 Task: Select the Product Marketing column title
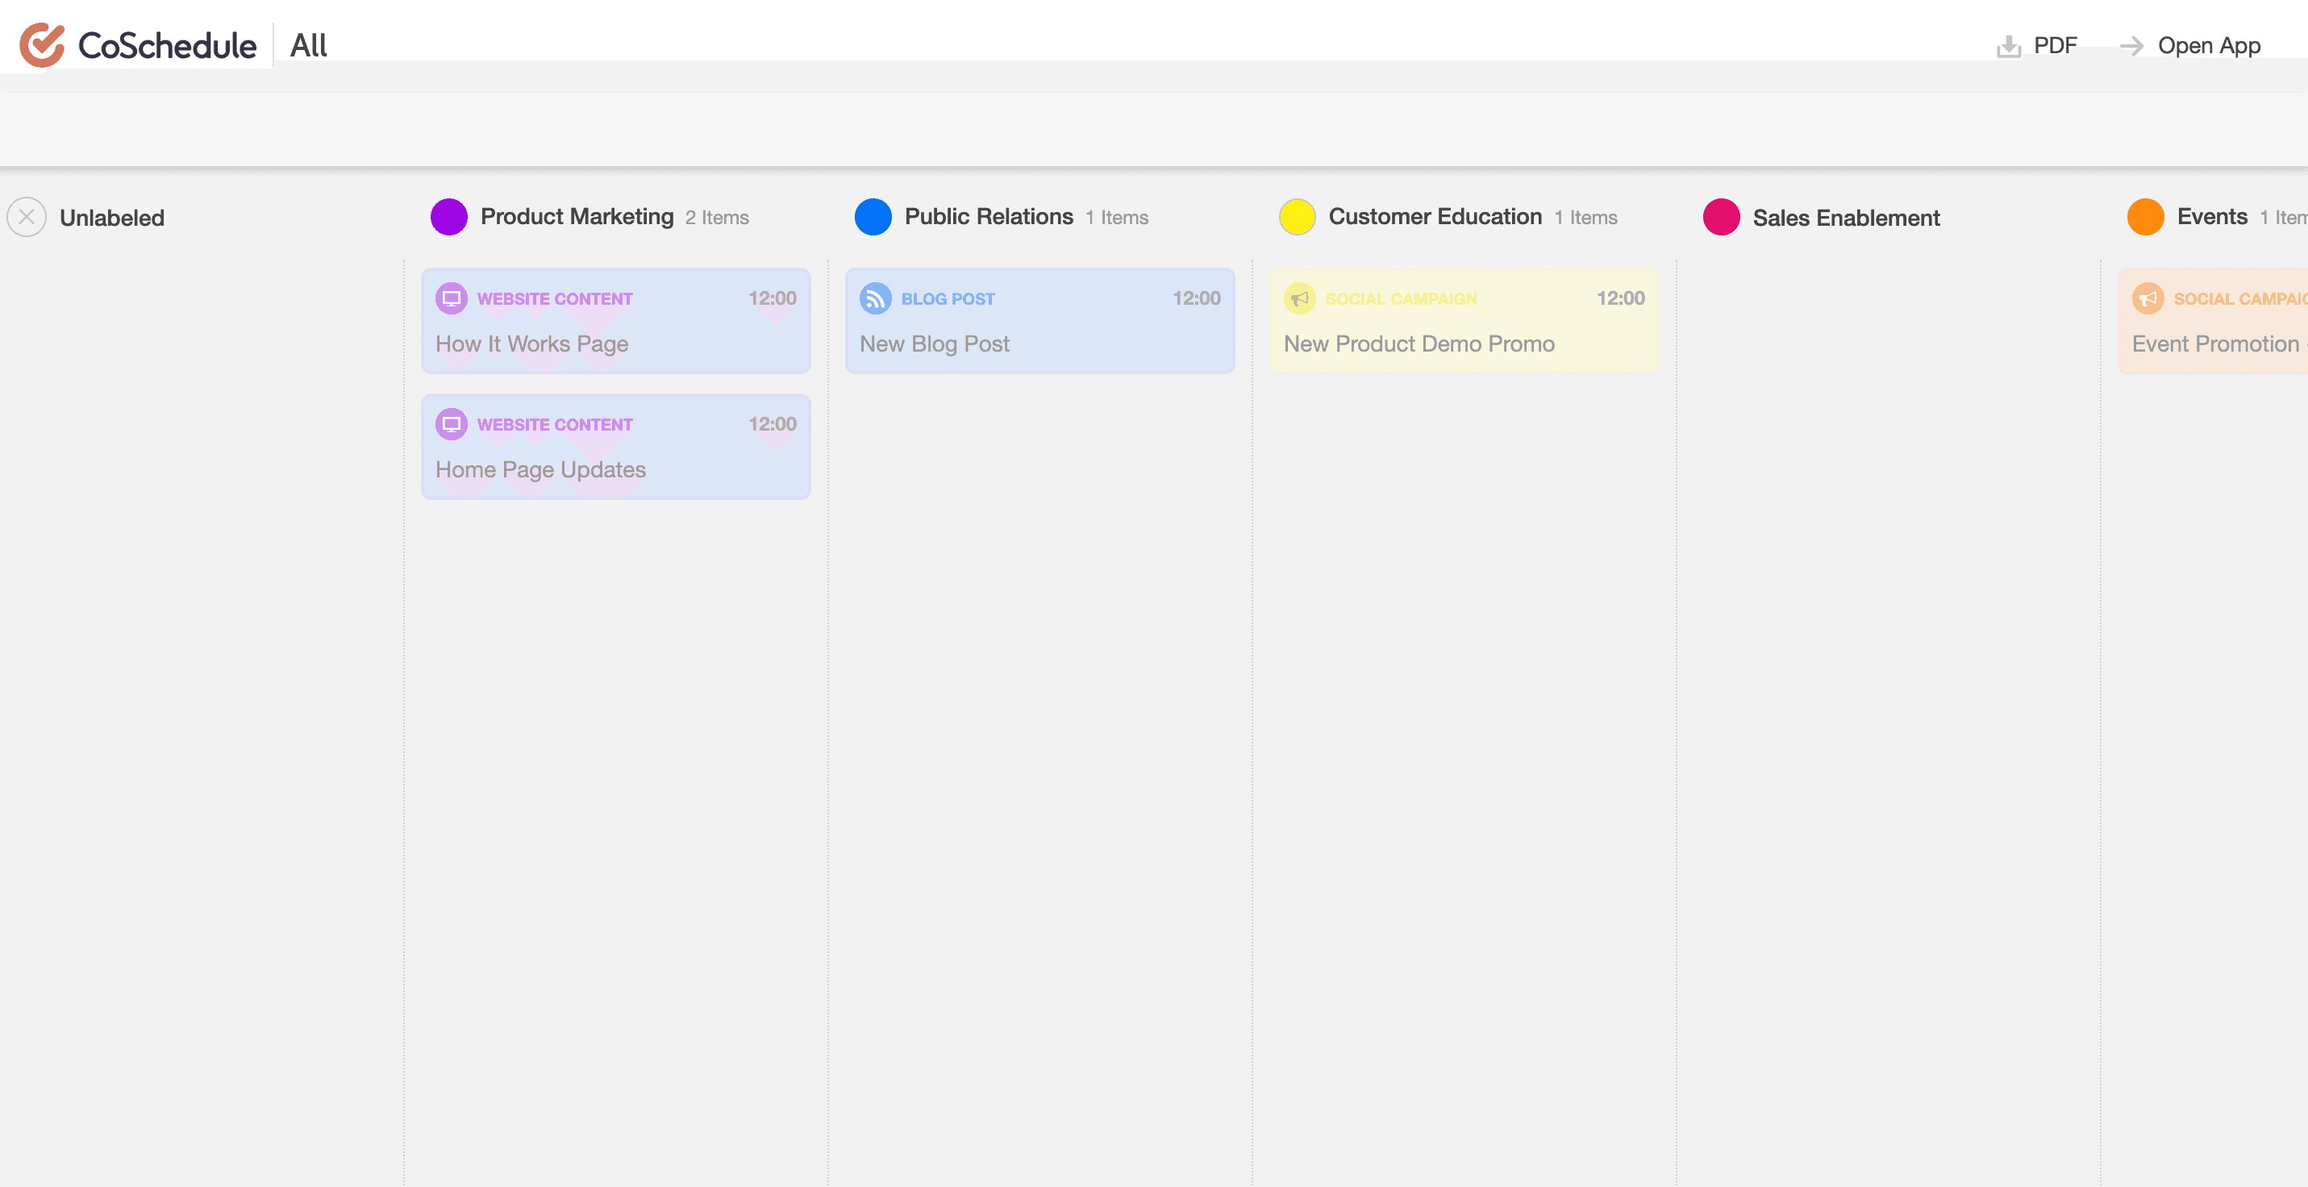[577, 217]
